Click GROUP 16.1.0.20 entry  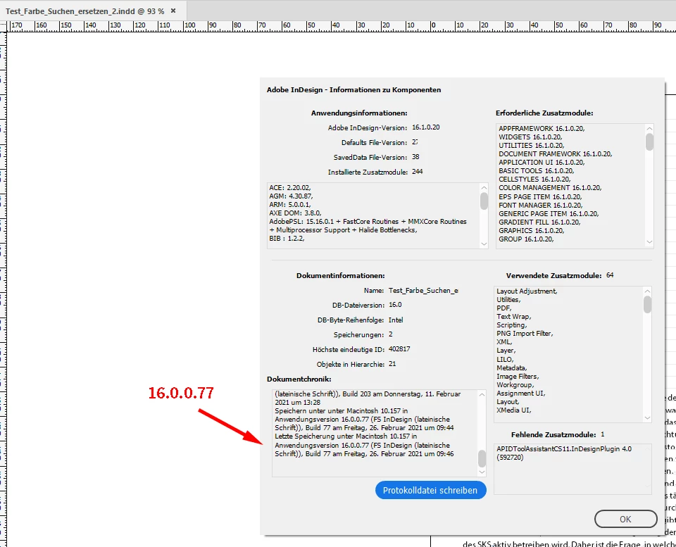click(526, 239)
